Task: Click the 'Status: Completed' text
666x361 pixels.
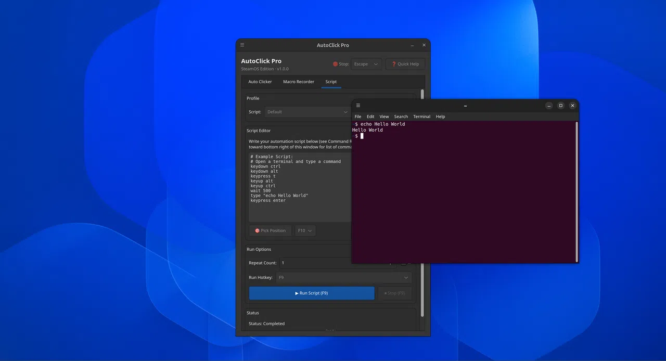Action: pyautogui.click(x=266, y=324)
